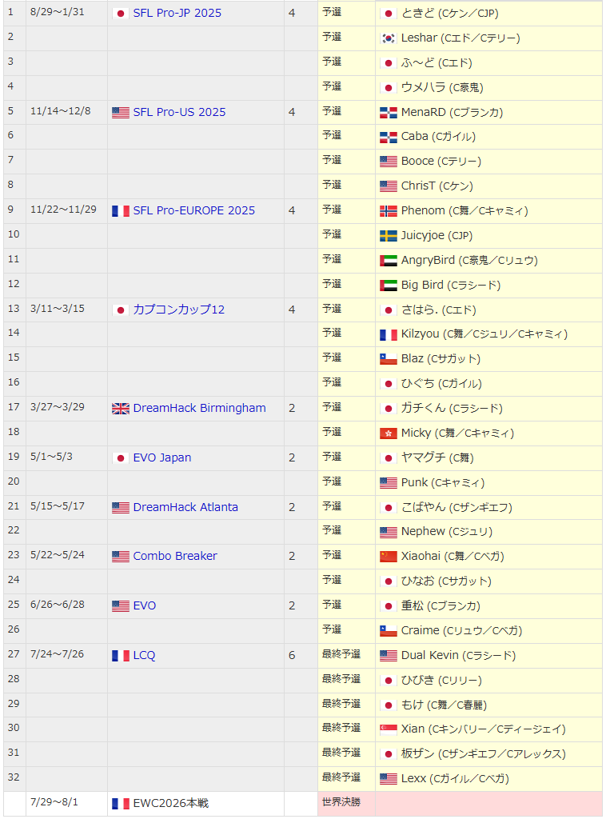Viewport: 606px width, 819px height.
Task: Click US flag next to Dual Kevin
Action: 389,656
